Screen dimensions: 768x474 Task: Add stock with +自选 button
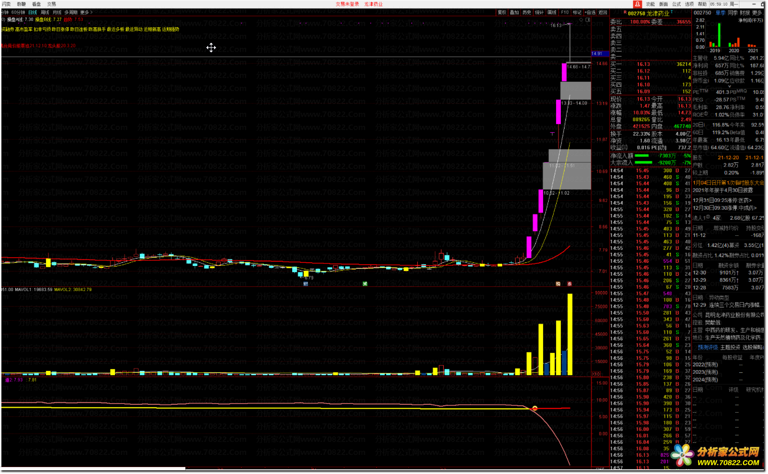(x=590, y=13)
